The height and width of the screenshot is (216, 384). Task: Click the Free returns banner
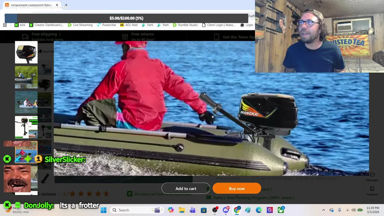click(x=139, y=36)
